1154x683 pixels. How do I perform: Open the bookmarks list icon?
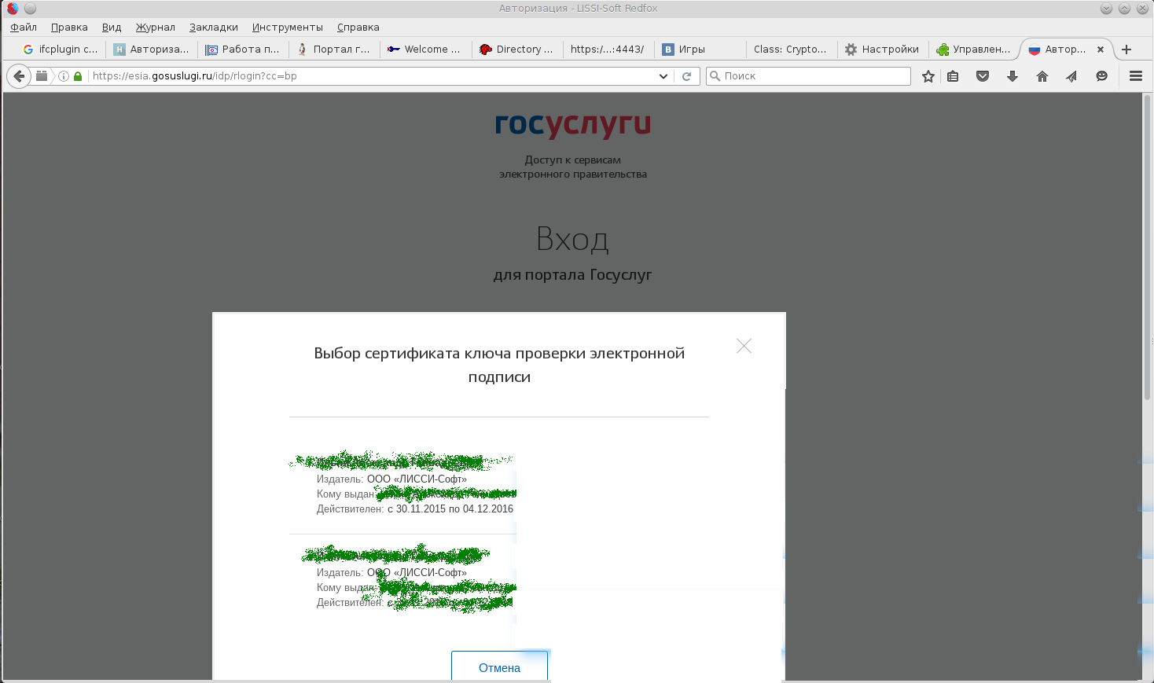point(953,76)
